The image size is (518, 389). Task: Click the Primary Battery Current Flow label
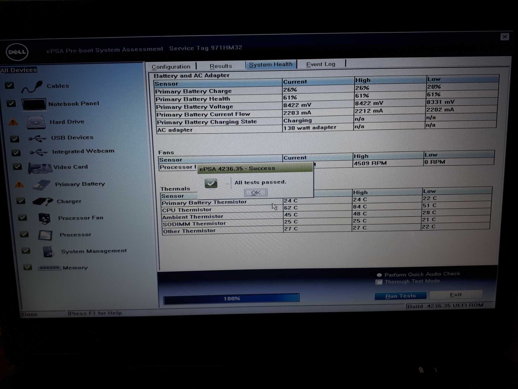pyautogui.click(x=203, y=114)
